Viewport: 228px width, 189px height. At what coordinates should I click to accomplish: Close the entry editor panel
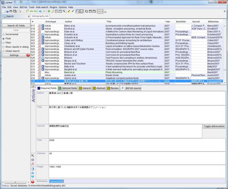[x=33, y=87]
